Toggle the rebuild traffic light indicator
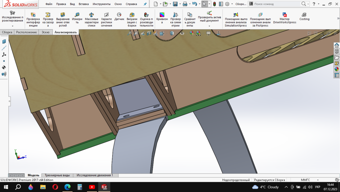Viewport: 340px width, 192px height. [x=214, y=4]
